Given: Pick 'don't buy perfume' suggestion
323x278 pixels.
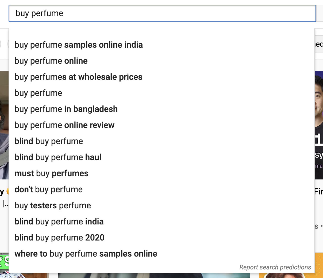Looking at the screenshot, I should pos(162,189).
